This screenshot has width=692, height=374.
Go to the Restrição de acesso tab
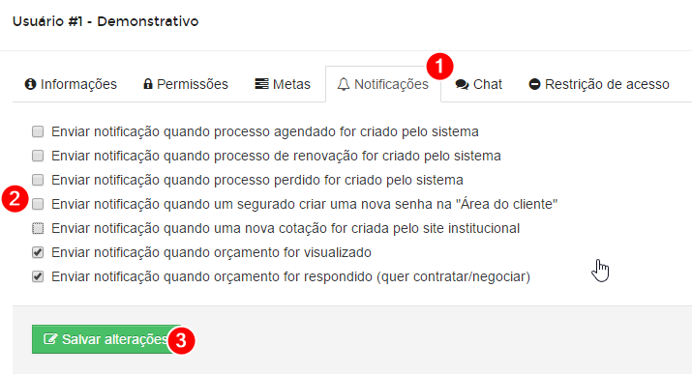599,84
